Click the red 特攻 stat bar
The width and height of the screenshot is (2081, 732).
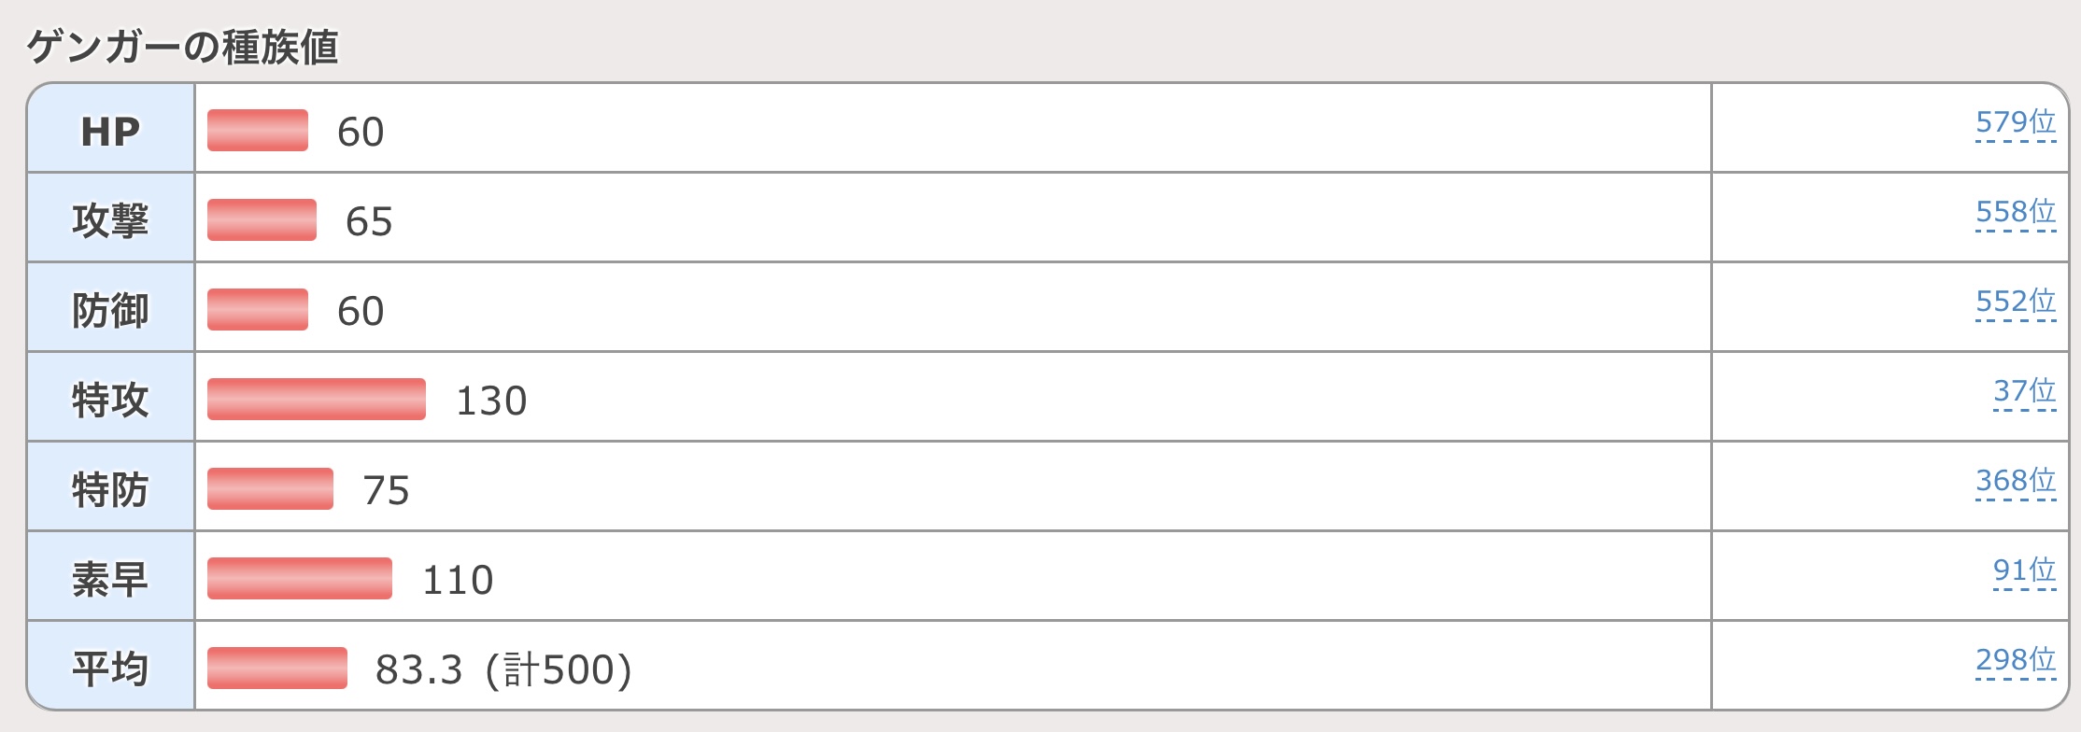point(316,400)
